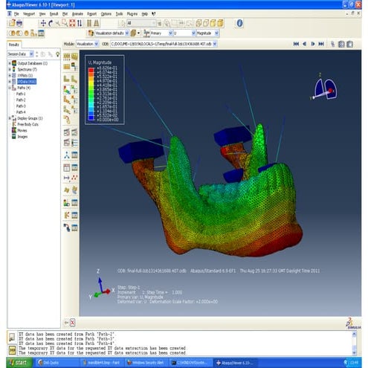Skip to the last frame
The image size is (368, 368).
321,44
